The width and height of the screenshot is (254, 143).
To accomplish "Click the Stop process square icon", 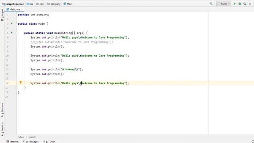I will pos(250,4).
